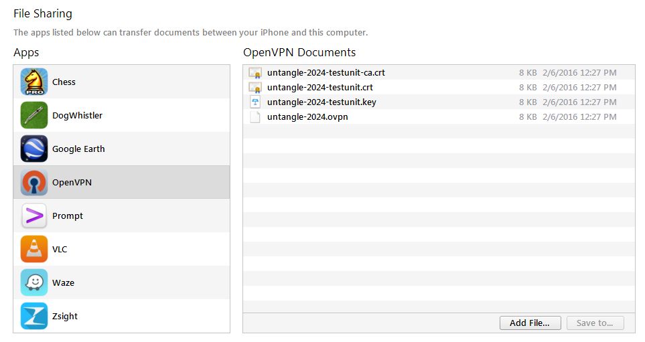Click certificate icon of untangle-2024-testunit-ca.crt
645x342 pixels.
click(255, 73)
